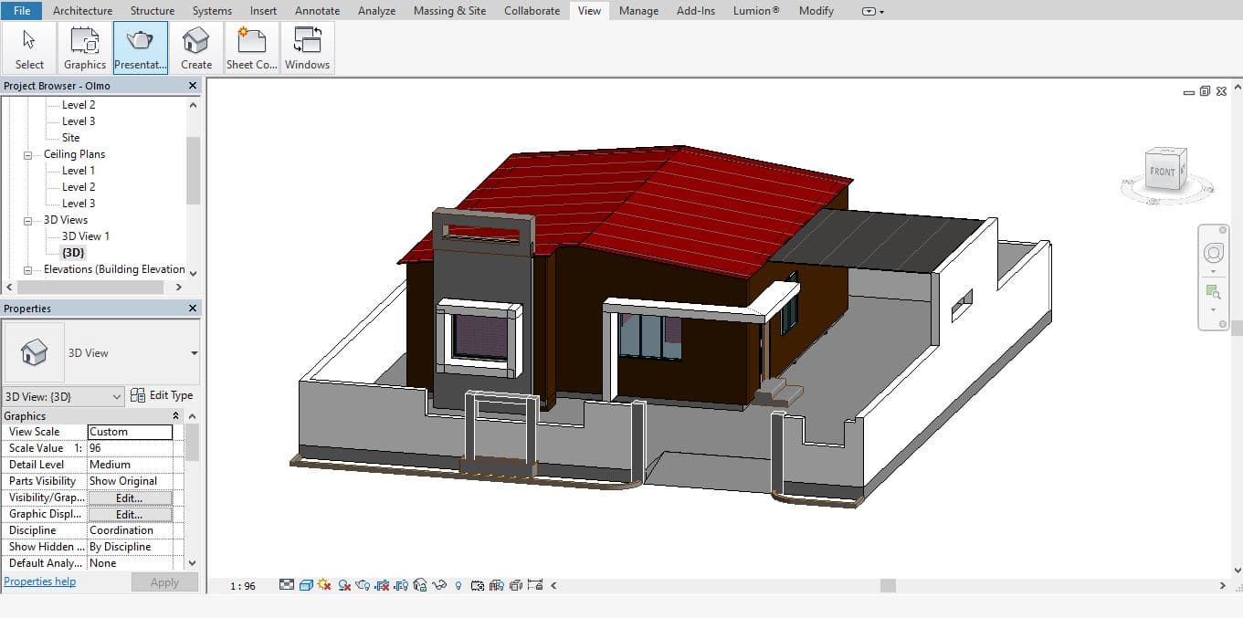
Task: Open the Annotate ribbon tab
Action: tap(317, 11)
